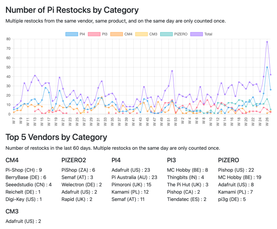Image resolution: width=277 pixels, height=229 pixels.
Task: Open 'Pi Australia (AU) : 23' vendor entry
Action: pos(134,177)
